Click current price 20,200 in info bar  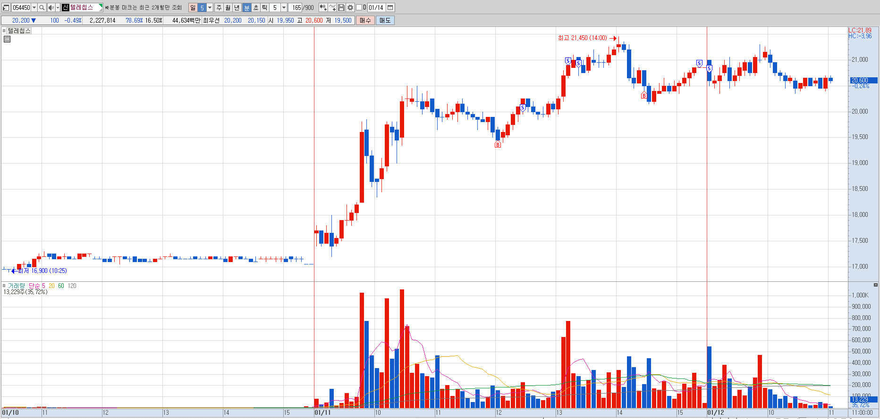[21, 20]
